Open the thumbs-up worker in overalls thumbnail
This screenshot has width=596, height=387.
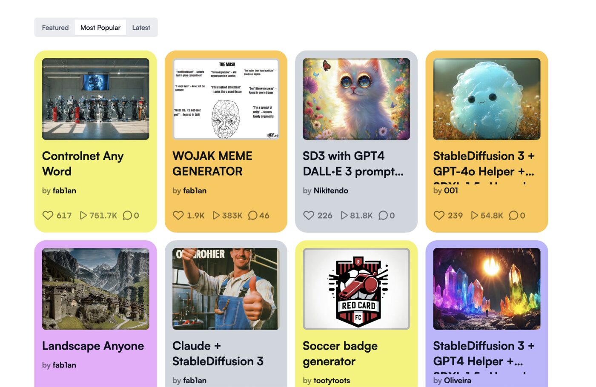[226, 289]
